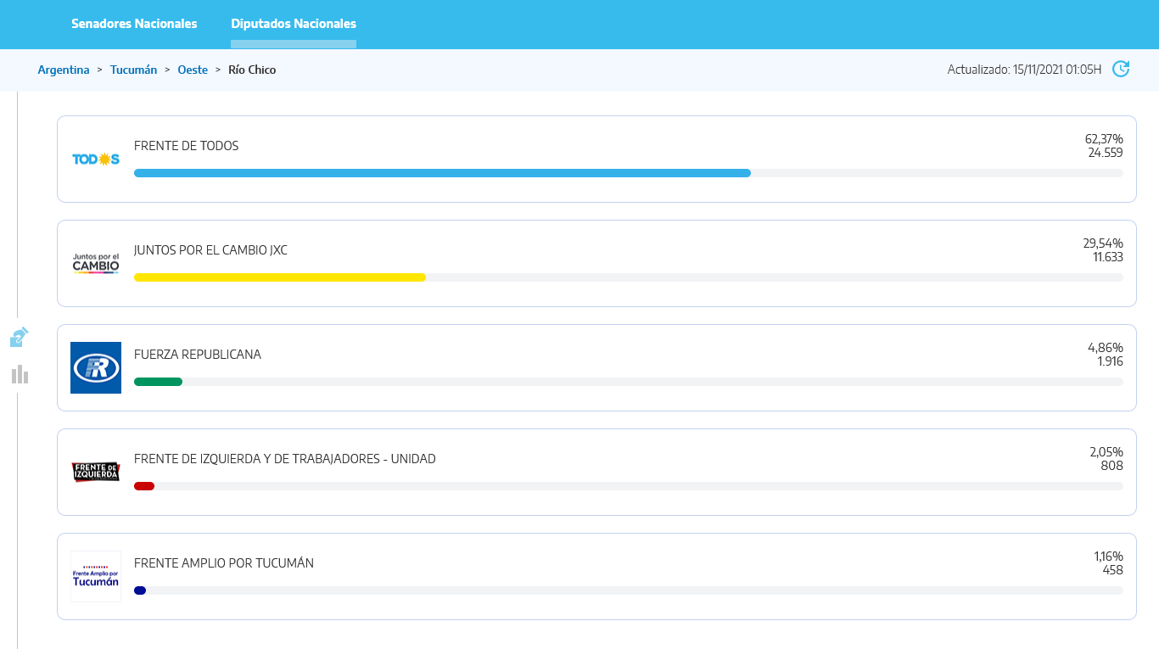The height and width of the screenshot is (649, 1159).
Task: Select JUNTOS POR EL CAMBIO JXC name
Action: (x=210, y=250)
